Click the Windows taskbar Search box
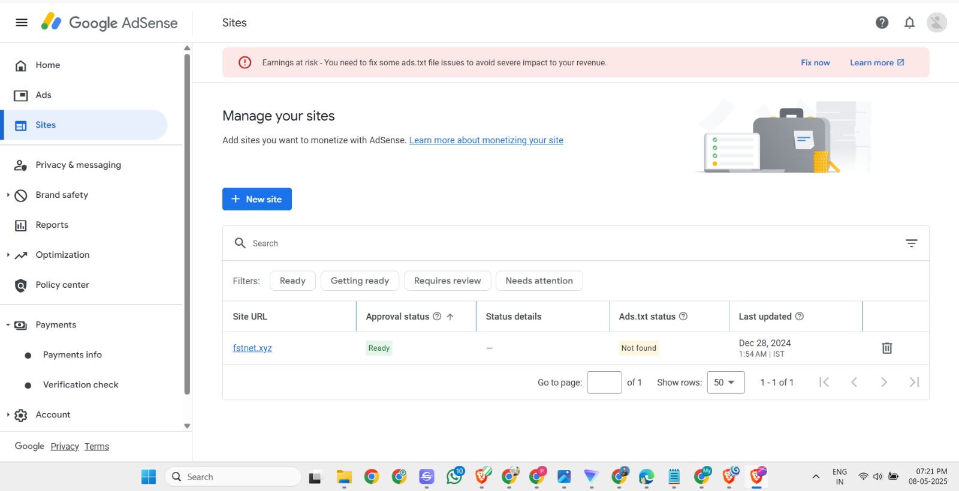This screenshot has width=959, height=491. click(x=233, y=477)
